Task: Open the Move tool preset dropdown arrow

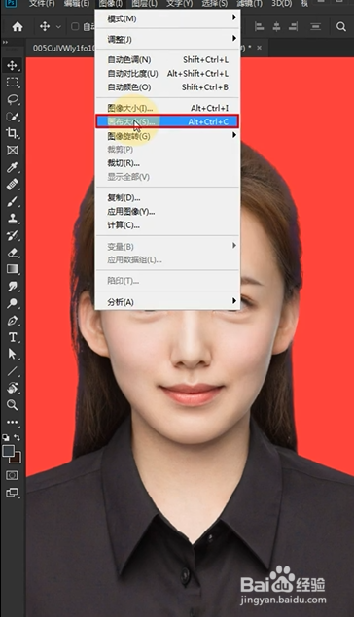Action: point(58,27)
